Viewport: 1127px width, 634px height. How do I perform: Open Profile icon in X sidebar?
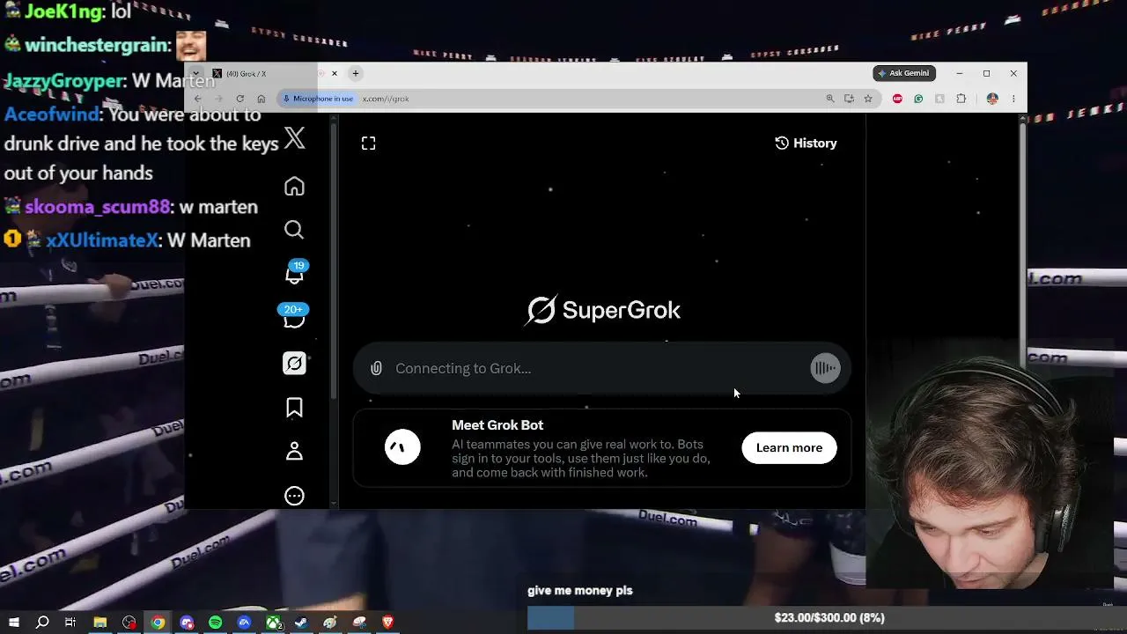tap(294, 451)
